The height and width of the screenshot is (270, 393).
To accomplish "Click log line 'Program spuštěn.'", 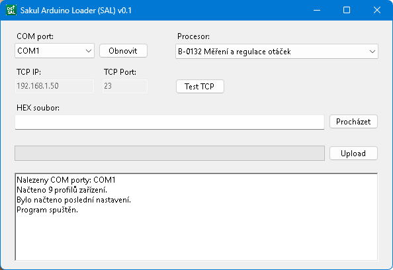I will 47,210.
